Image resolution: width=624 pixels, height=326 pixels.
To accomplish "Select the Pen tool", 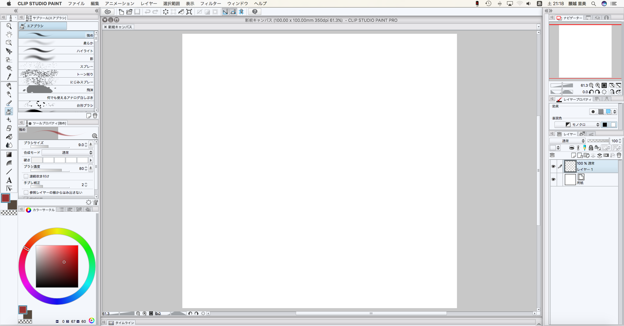I will (x=9, y=86).
